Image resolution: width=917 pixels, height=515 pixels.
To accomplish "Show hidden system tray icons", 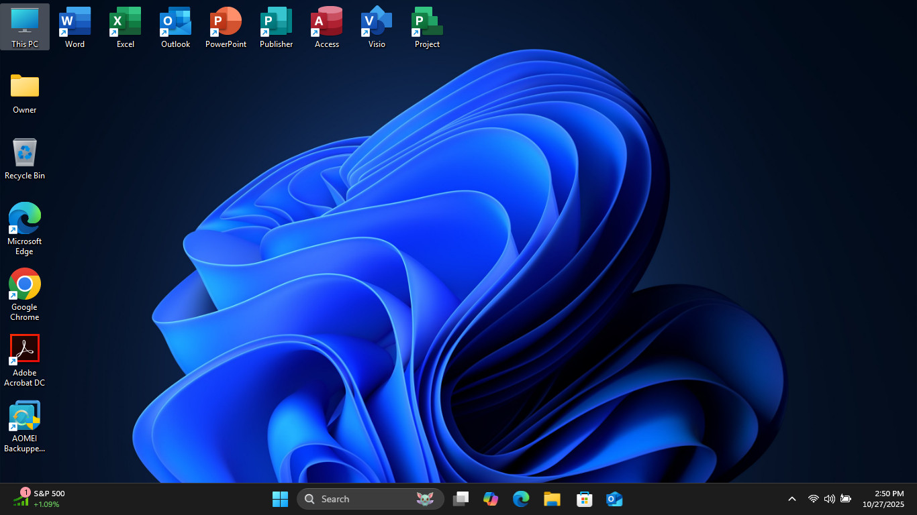I will [792, 499].
